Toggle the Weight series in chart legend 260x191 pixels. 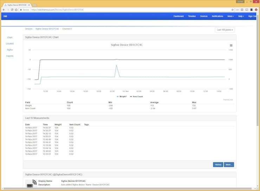pyautogui.click(x=122, y=96)
